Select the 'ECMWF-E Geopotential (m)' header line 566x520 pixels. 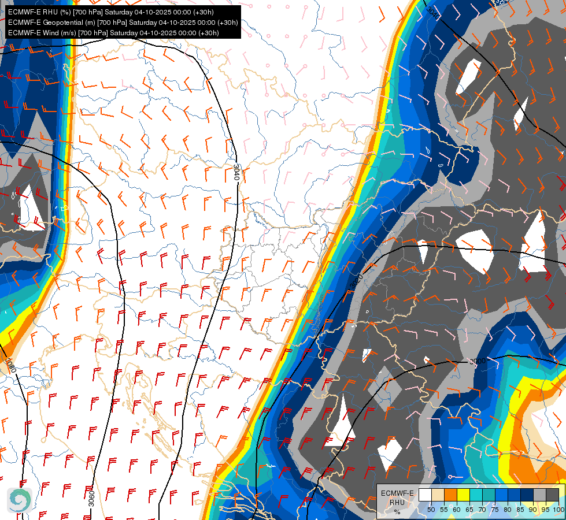pos(123,23)
